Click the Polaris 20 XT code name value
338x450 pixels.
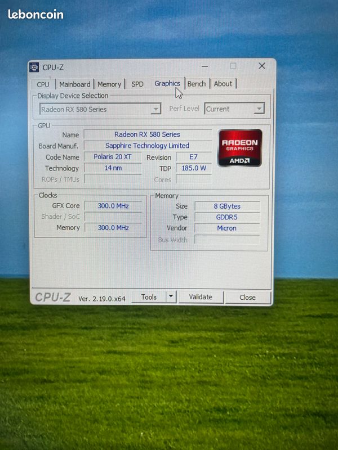113,157
